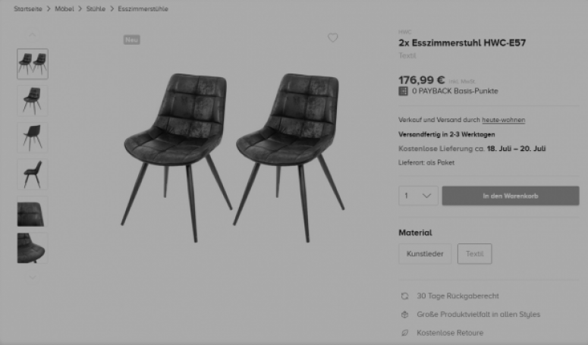This screenshot has width=588, height=345.
Task: Click the In den Warenkorb button
Action: [x=511, y=196]
